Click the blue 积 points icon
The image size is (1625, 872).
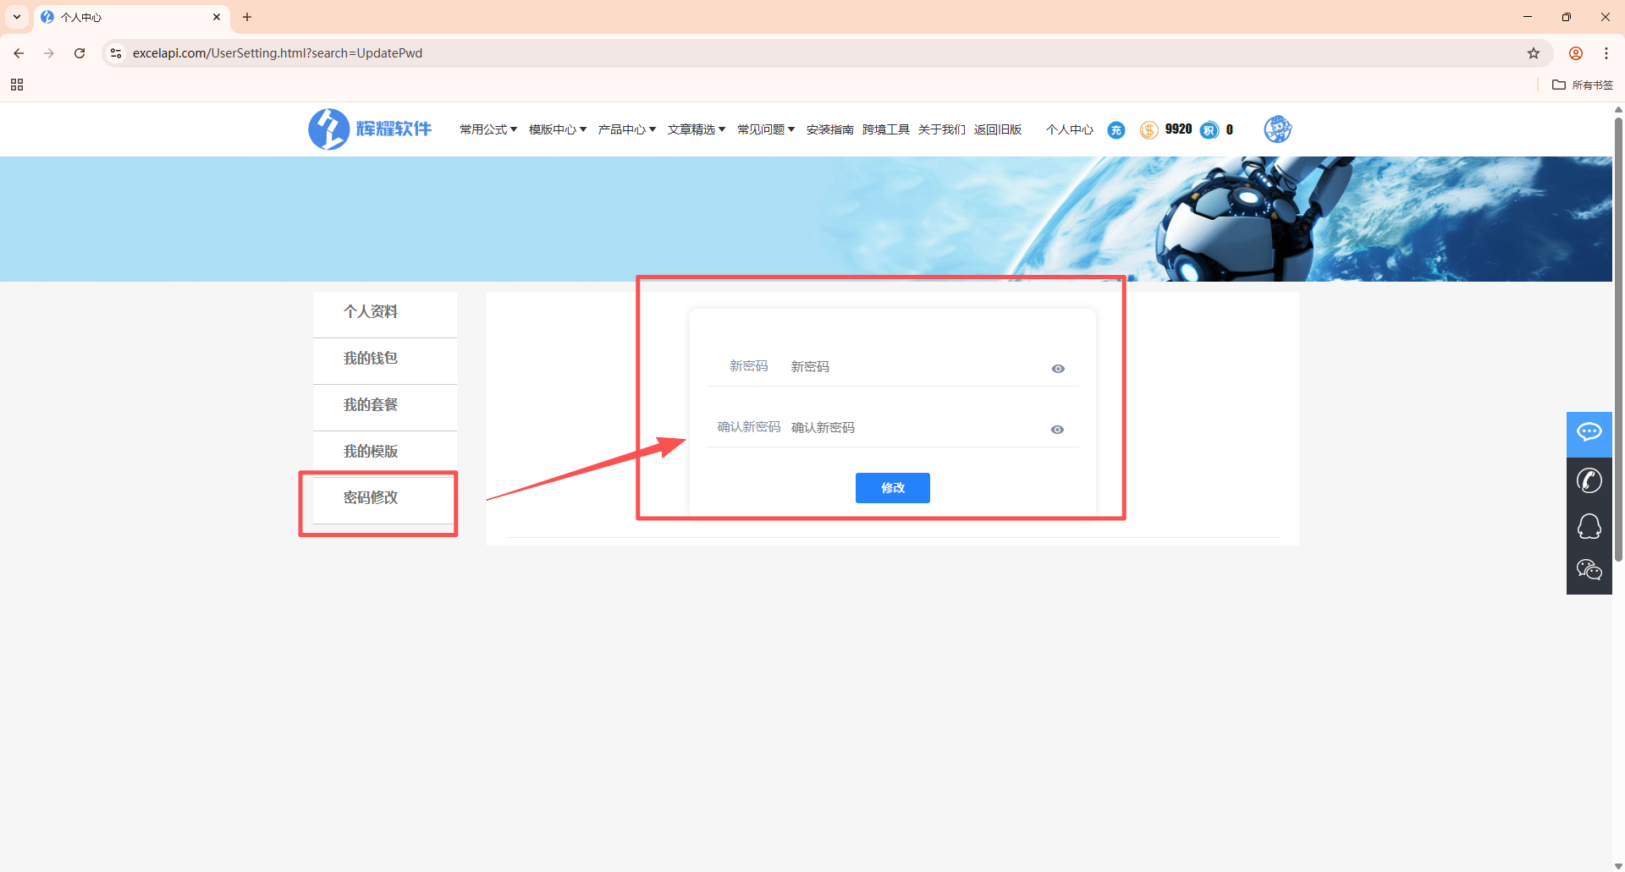tap(1209, 130)
